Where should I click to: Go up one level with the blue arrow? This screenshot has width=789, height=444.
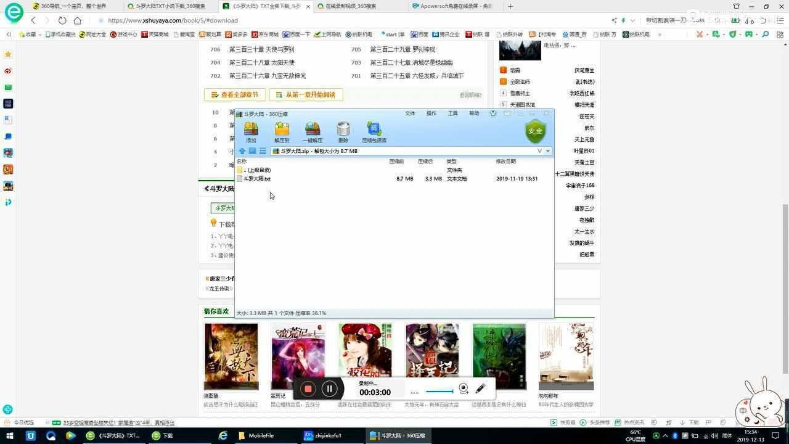coord(242,151)
